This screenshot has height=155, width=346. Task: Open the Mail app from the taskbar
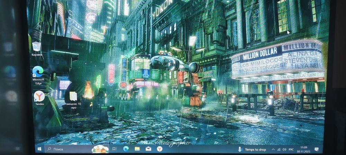pos(148,149)
